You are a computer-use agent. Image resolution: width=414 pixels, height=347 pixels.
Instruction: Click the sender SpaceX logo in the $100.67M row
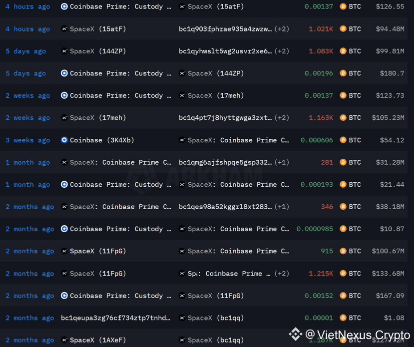coord(64,251)
